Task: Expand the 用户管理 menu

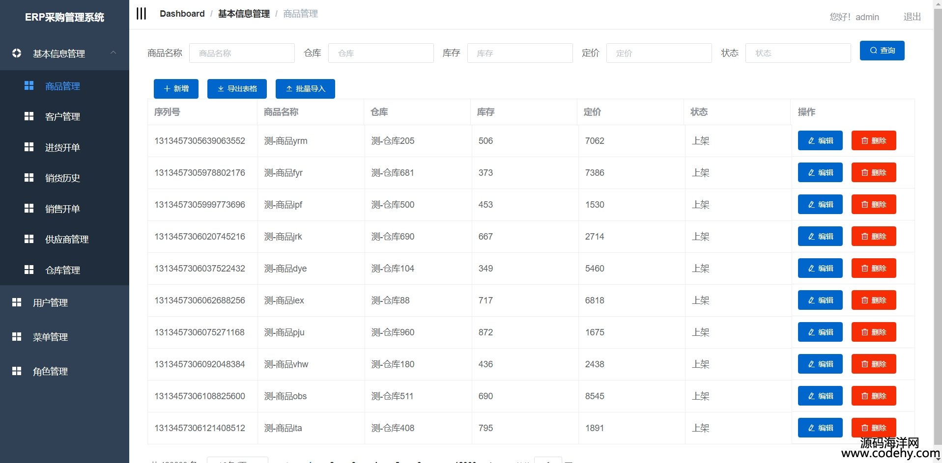Action: (50, 302)
